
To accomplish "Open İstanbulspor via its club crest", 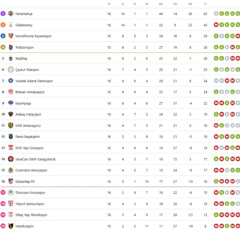I will point(11,226).
